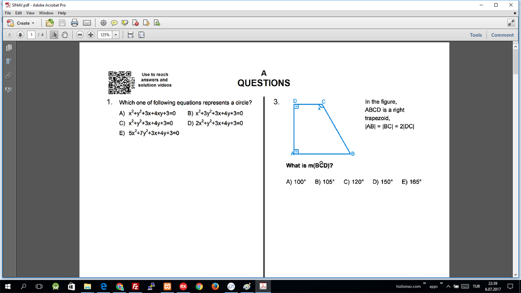Switch to the Hand tool
The width and height of the screenshot is (521, 293).
[x=65, y=35]
